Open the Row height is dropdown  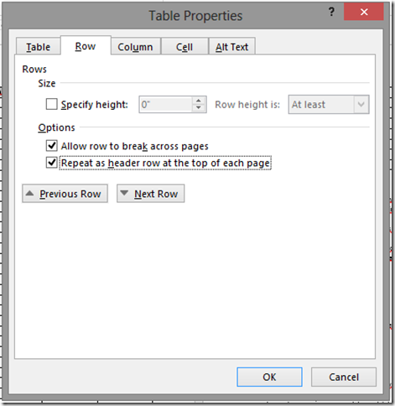[x=329, y=105]
